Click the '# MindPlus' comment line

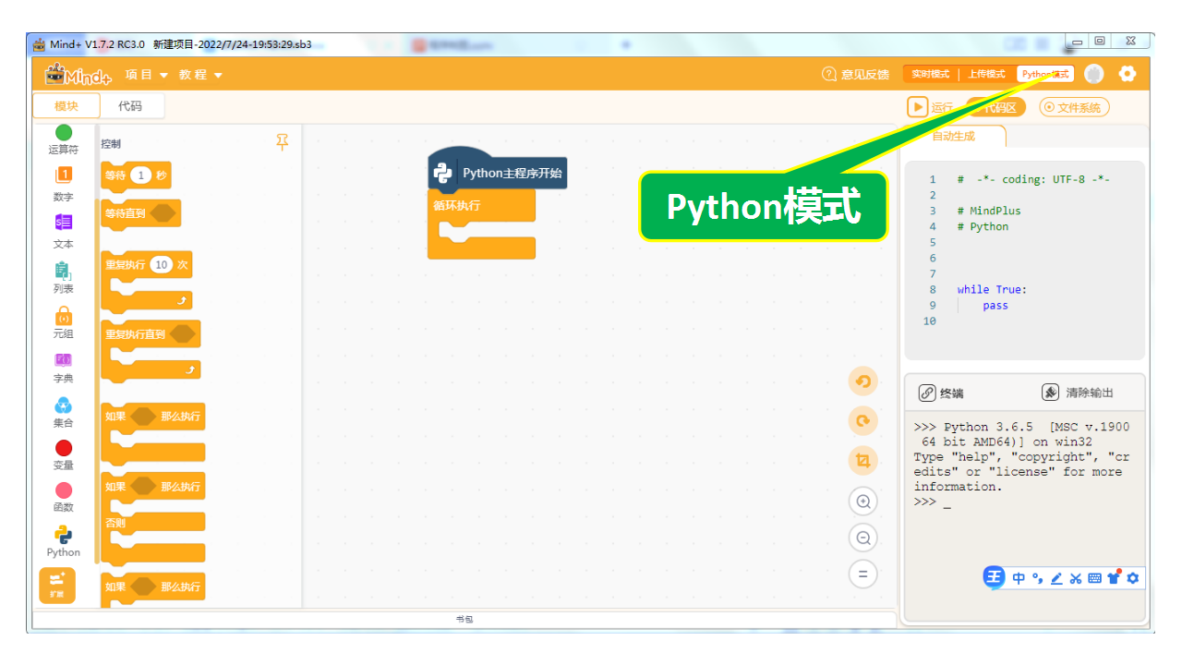coord(989,211)
